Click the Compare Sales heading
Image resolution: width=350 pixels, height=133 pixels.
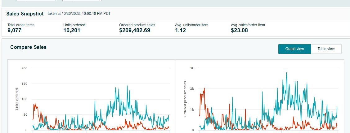pos(28,47)
